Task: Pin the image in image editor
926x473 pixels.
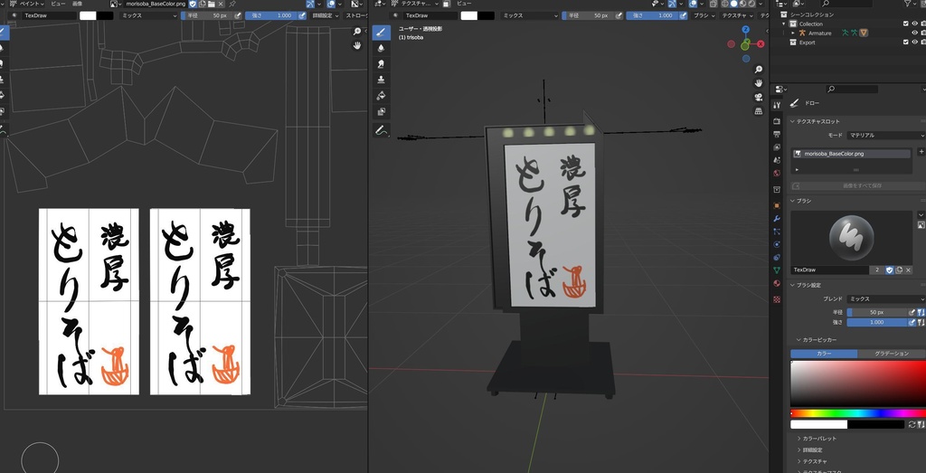Action: click(x=232, y=4)
